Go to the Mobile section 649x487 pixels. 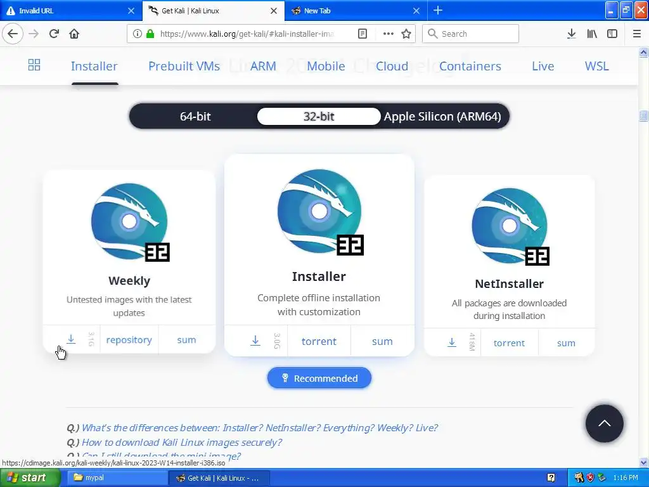(x=326, y=66)
